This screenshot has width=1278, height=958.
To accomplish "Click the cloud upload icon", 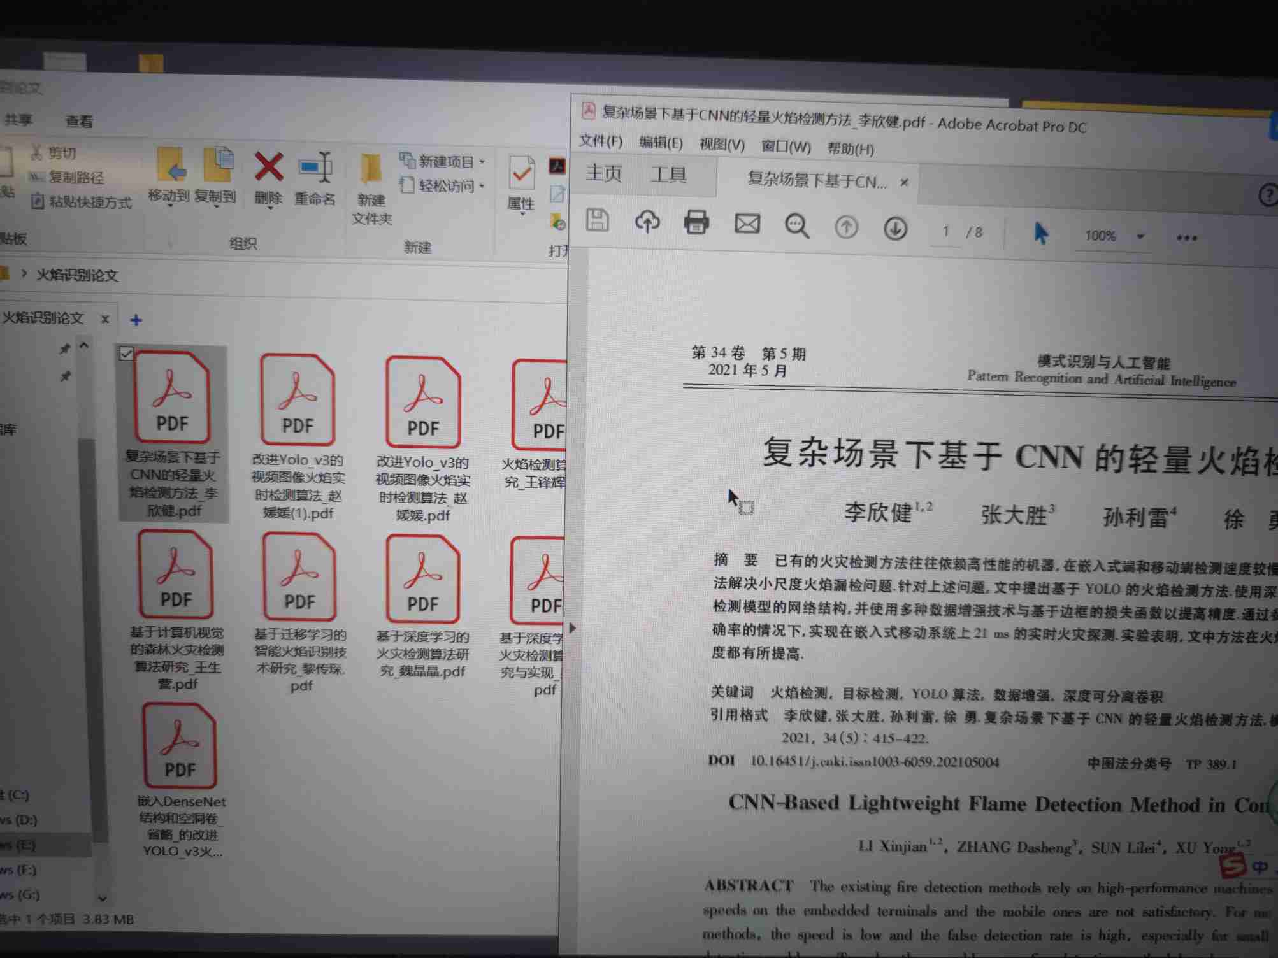I will pos(647,222).
